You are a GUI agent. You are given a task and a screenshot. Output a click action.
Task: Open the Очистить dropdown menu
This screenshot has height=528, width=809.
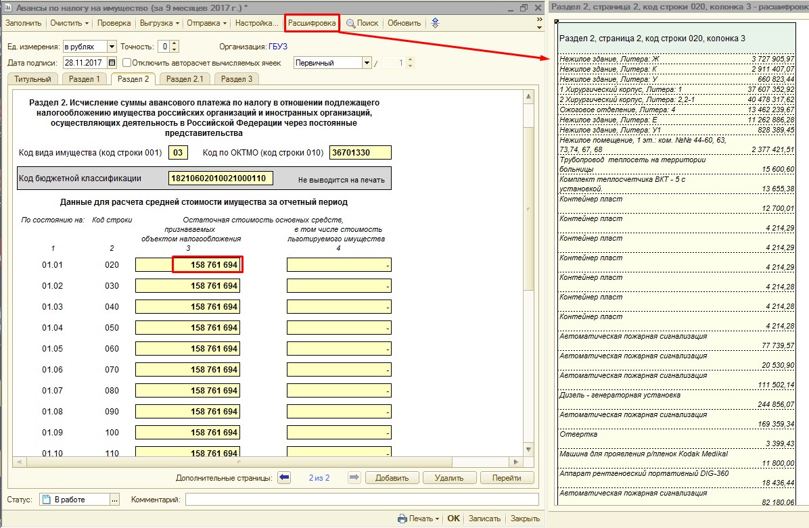pyautogui.click(x=70, y=23)
